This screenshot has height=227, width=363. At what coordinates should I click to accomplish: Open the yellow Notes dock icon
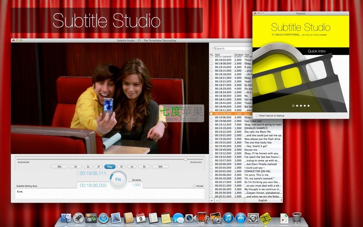pos(166,218)
